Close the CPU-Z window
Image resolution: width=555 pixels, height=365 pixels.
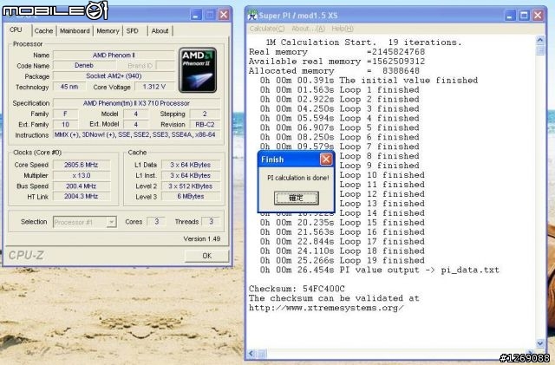[224, 15]
